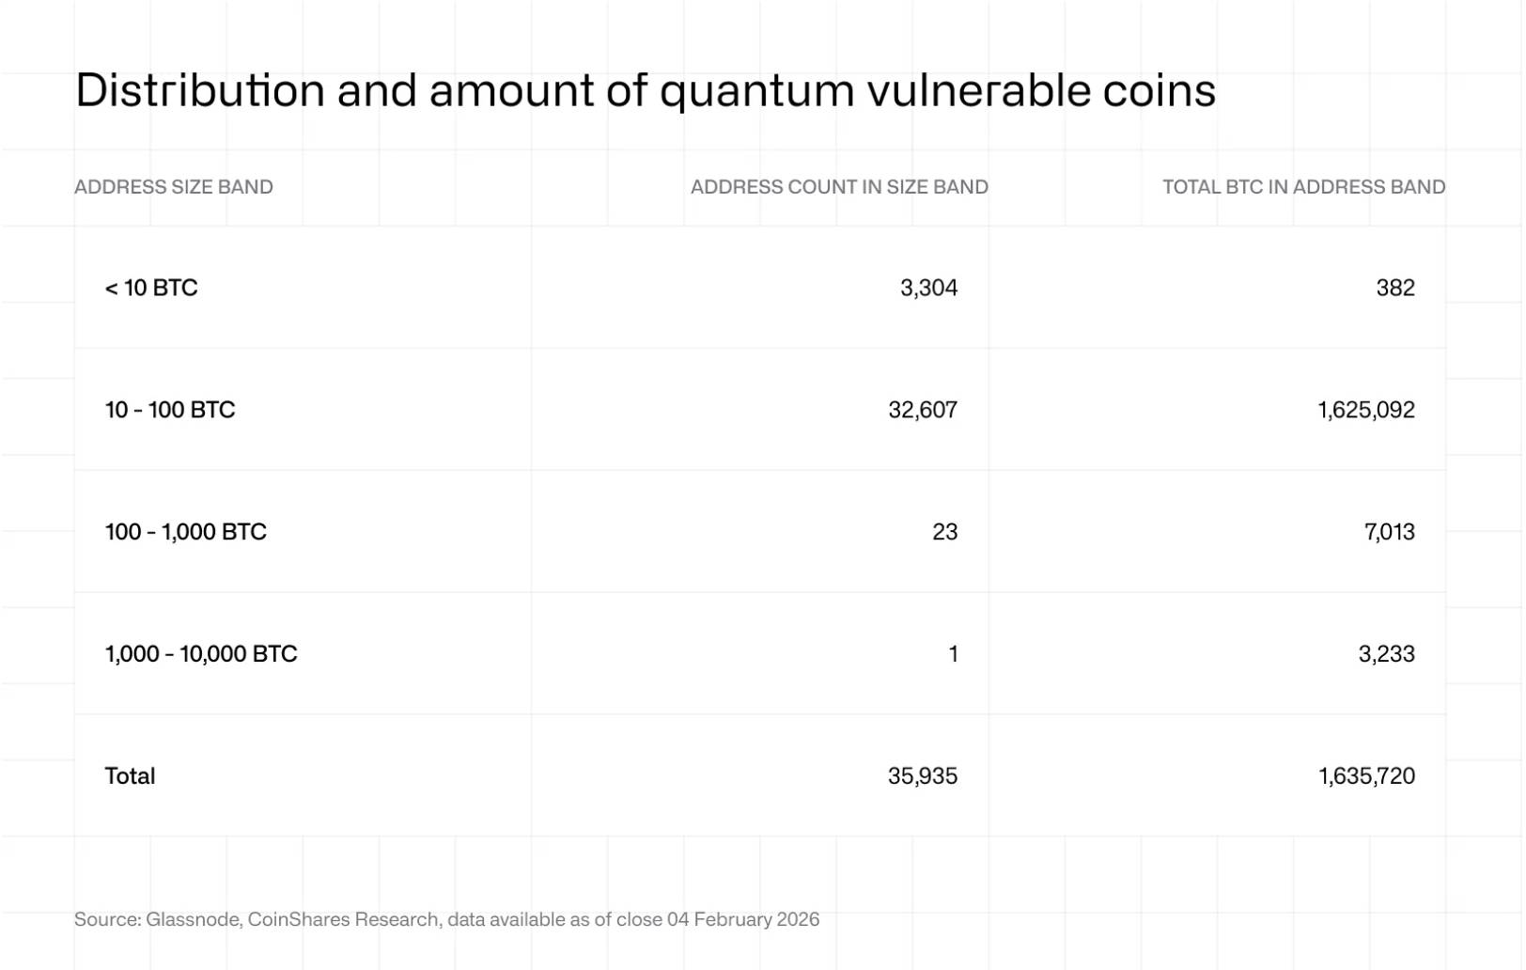Select the ADDRESS SIZE BAND column header
Screen dimensions: 1526x970
pyautogui.click(x=174, y=187)
